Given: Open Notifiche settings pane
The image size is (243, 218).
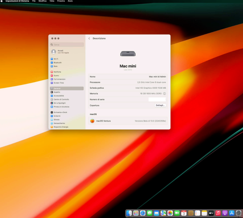Looking at the screenshot, I should 57,72.
